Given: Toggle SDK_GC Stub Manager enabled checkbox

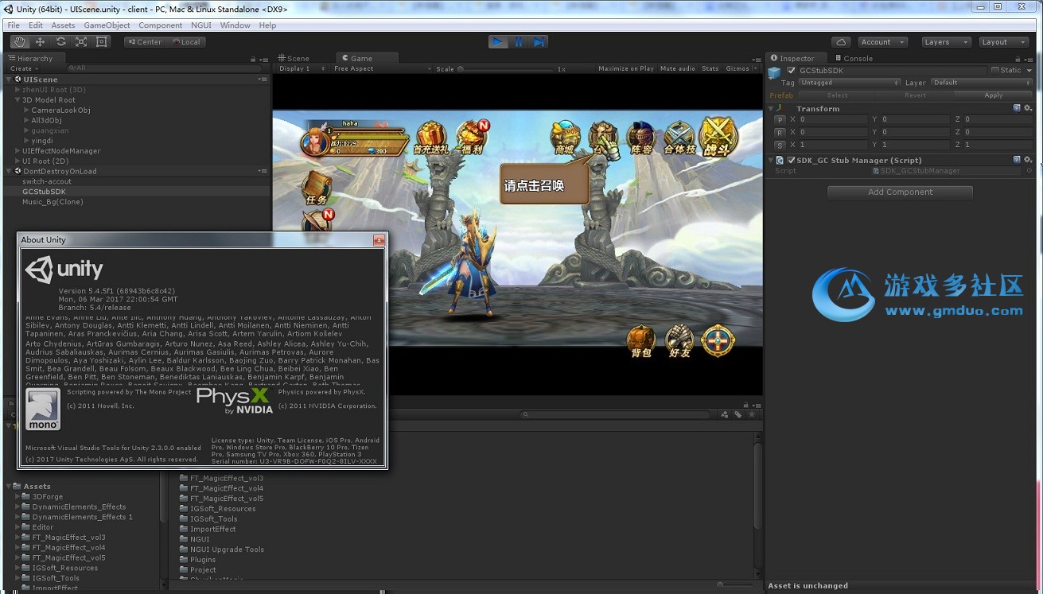Looking at the screenshot, I should tap(791, 160).
